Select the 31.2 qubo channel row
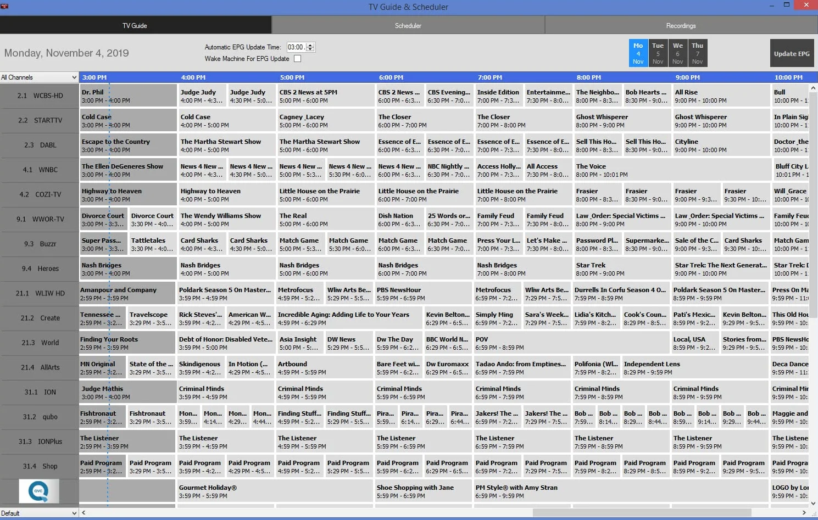 point(40,417)
